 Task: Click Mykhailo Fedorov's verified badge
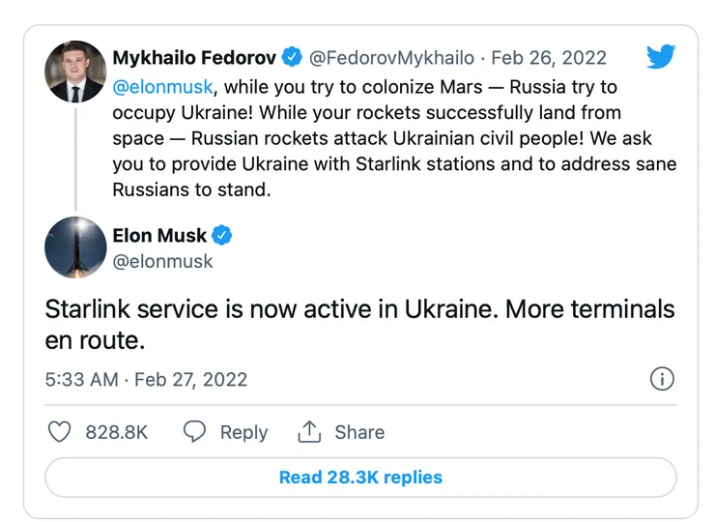pos(292,58)
